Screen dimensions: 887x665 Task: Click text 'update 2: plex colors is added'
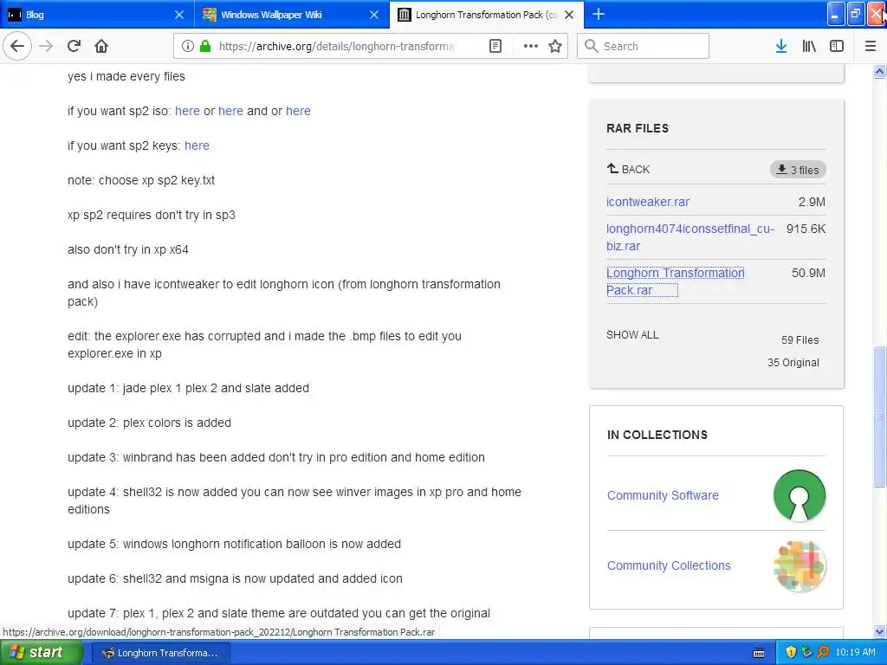[149, 423]
